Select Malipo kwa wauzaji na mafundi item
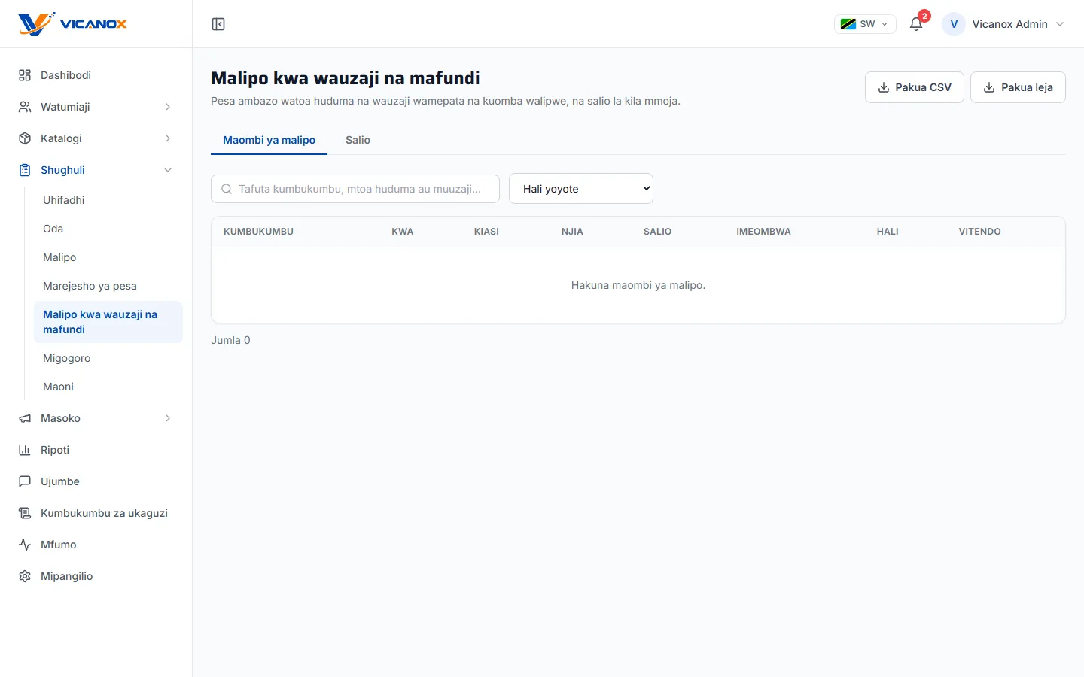 click(108, 322)
